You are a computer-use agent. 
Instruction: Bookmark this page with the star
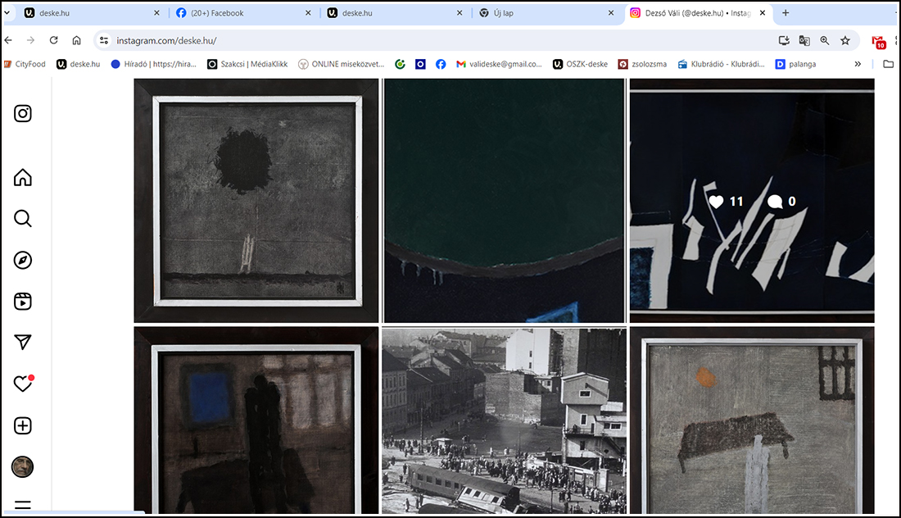(845, 40)
